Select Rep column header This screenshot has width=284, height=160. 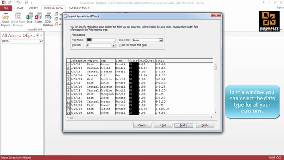click(x=107, y=60)
